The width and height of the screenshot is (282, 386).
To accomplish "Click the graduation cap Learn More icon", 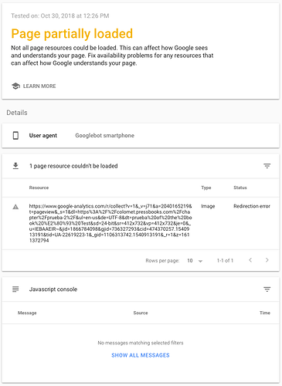I will [15, 86].
